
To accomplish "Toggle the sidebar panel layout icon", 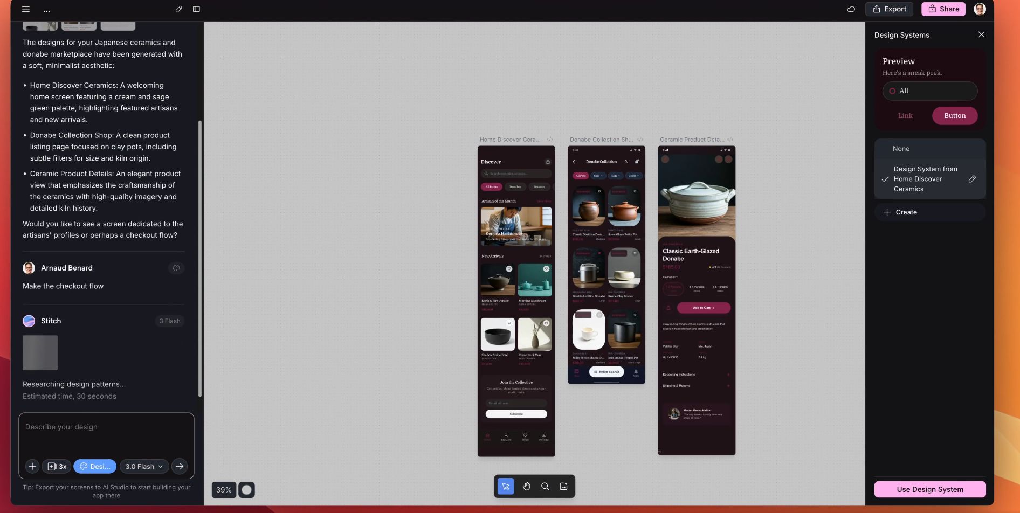I will [x=196, y=9].
